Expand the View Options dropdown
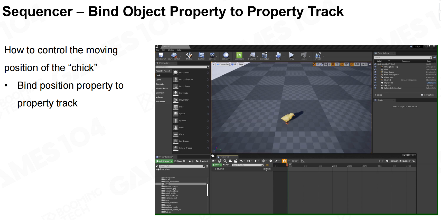Image resolution: width=441 pixels, height=220 pixels. (428, 95)
